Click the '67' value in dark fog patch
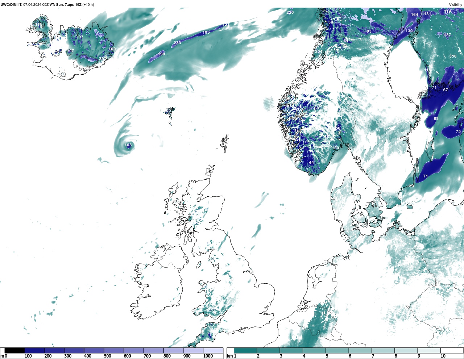 coord(446,90)
